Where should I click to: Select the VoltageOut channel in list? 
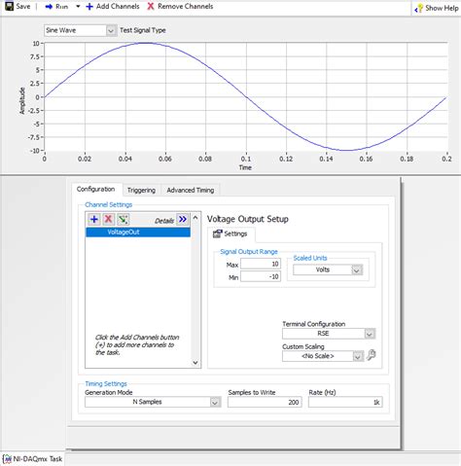click(x=138, y=233)
